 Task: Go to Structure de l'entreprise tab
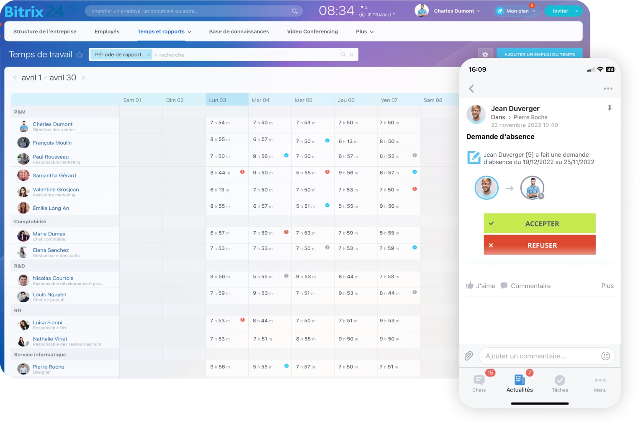45,31
